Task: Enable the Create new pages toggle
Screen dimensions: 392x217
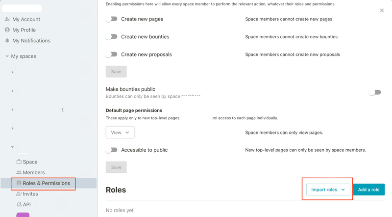Action: tap(111, 19)
